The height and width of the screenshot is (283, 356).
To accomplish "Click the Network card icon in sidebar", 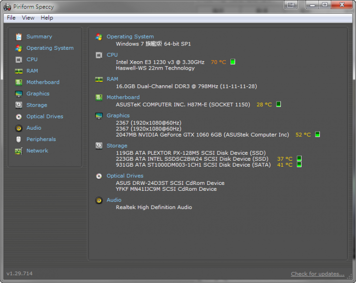I will coord(19,151).
